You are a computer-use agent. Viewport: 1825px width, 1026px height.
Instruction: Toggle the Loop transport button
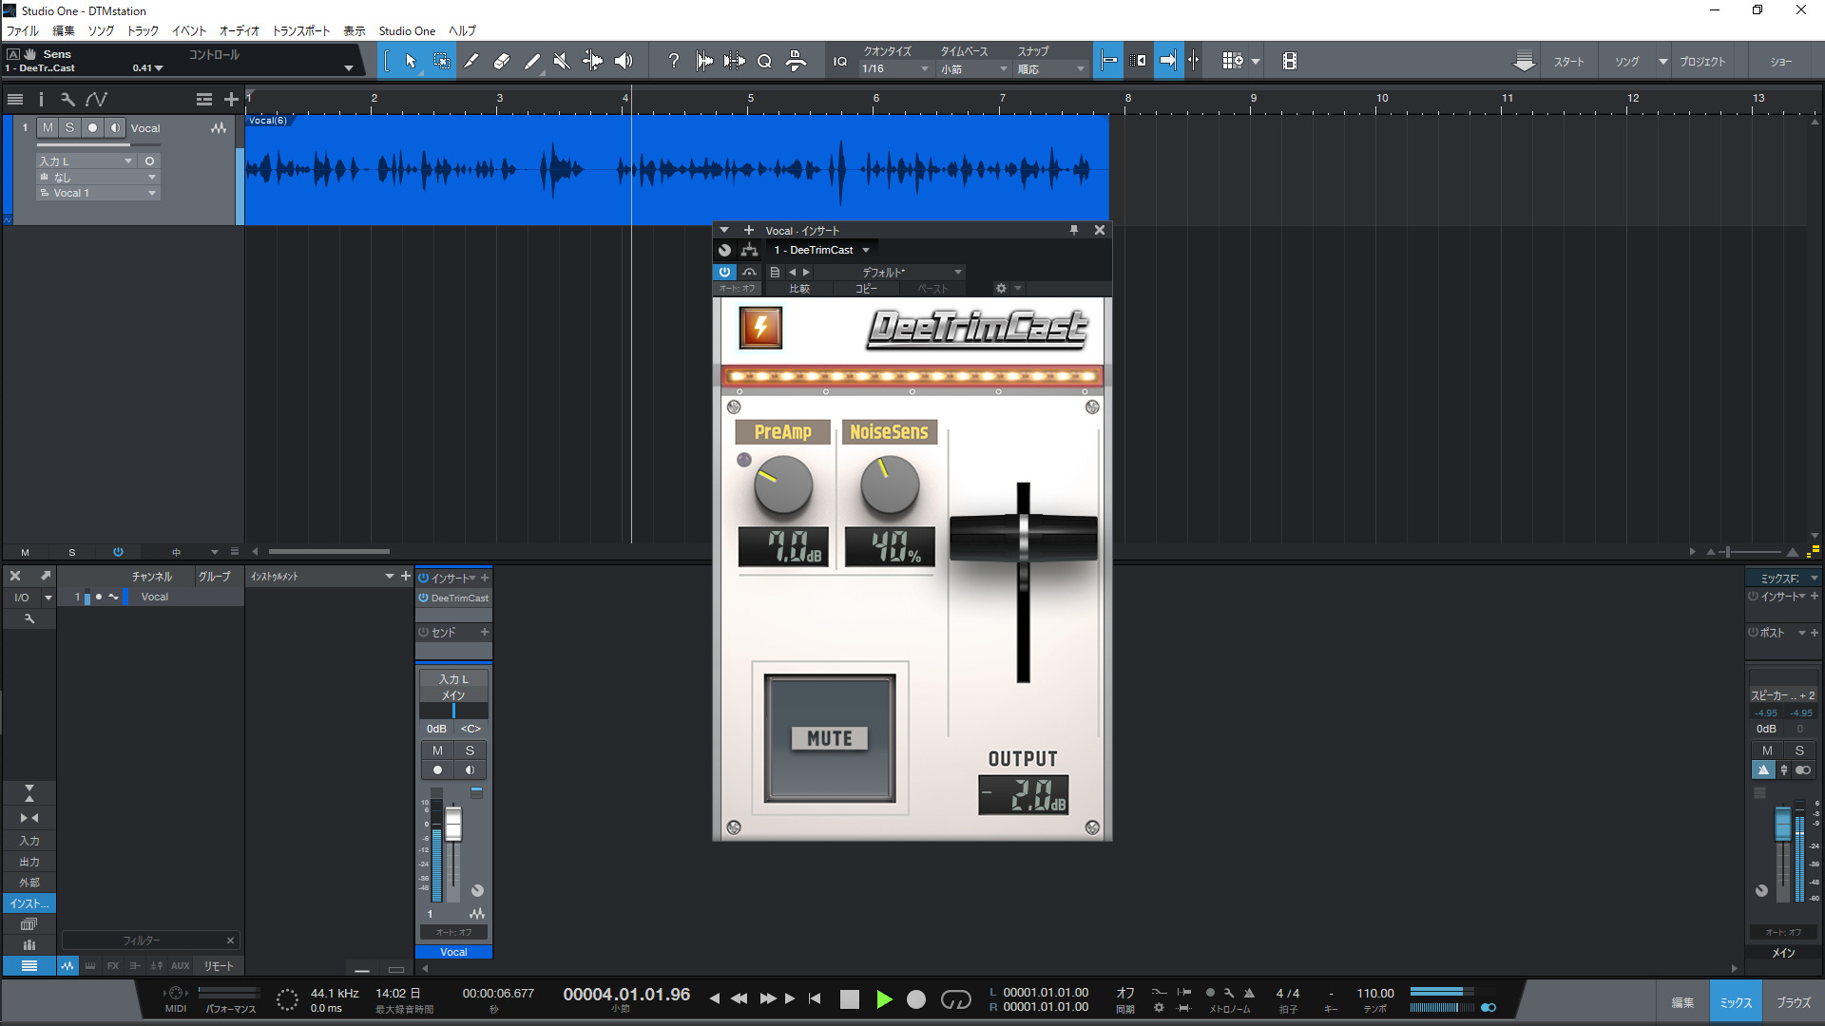click(956, 998)
